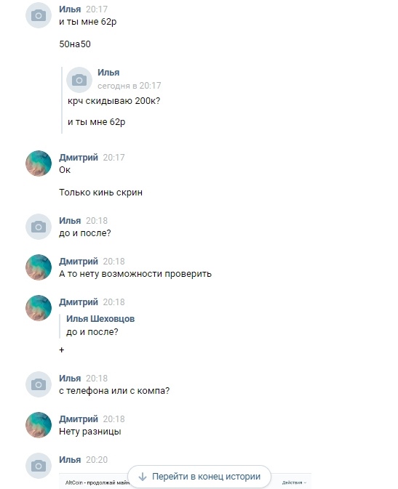
Task: Click Илья's camera avatar beside 'и ты мне 62р'
Action: (39, 15)
